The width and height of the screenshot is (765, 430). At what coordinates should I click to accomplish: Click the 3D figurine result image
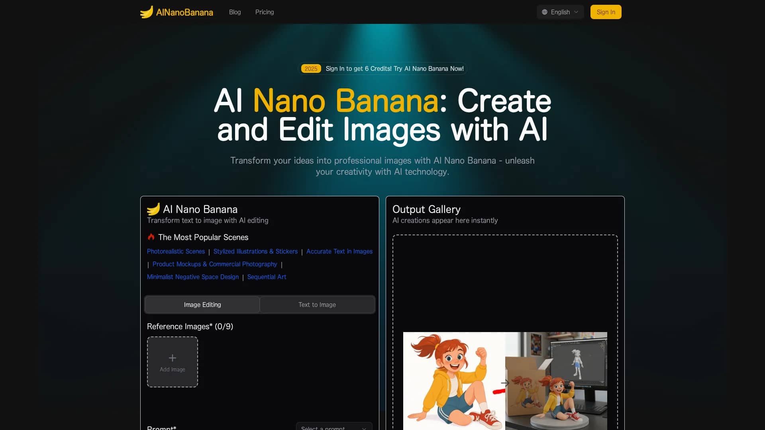coord(556,381)
